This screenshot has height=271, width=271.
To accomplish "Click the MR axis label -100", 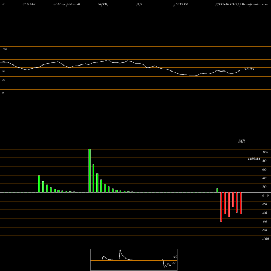I will [x=266, y=239].
